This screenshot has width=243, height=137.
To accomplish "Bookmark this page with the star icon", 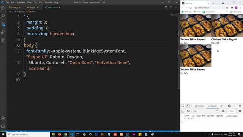I will (x=227, y=8).
